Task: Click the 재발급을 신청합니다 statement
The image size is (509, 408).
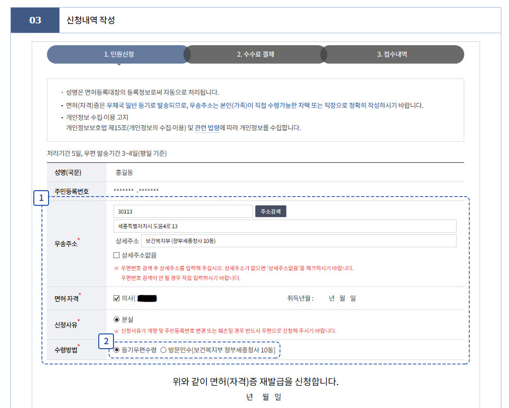Action: tap(255, 381)
